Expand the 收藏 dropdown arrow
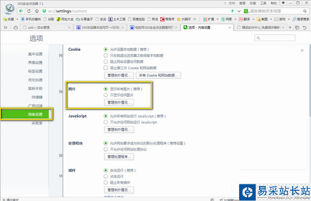The image size is (311, 201). tap(17, 19)
